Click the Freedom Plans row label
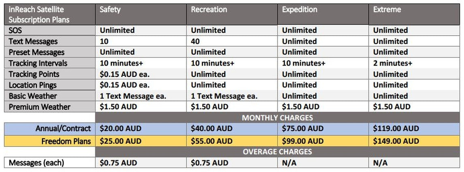The width and height of the screenshot is (464, 172). tap(66, 141)
